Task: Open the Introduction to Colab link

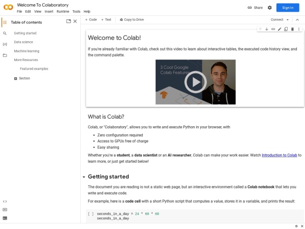Action: (279, 155)
